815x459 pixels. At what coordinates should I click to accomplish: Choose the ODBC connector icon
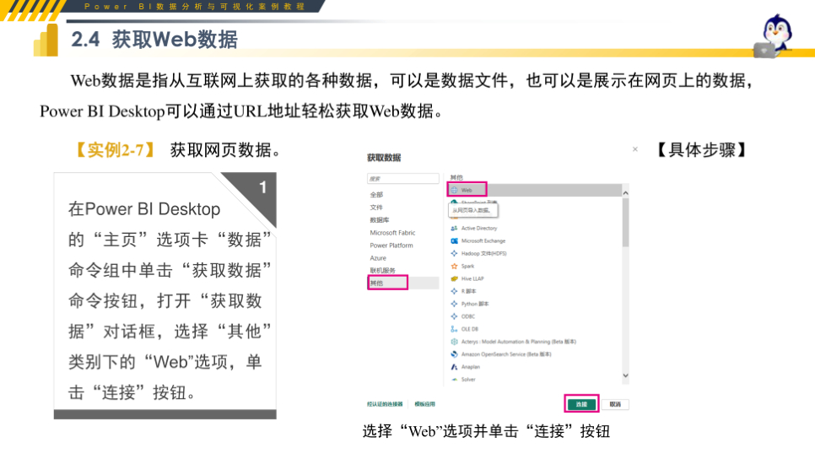point(454,316)
